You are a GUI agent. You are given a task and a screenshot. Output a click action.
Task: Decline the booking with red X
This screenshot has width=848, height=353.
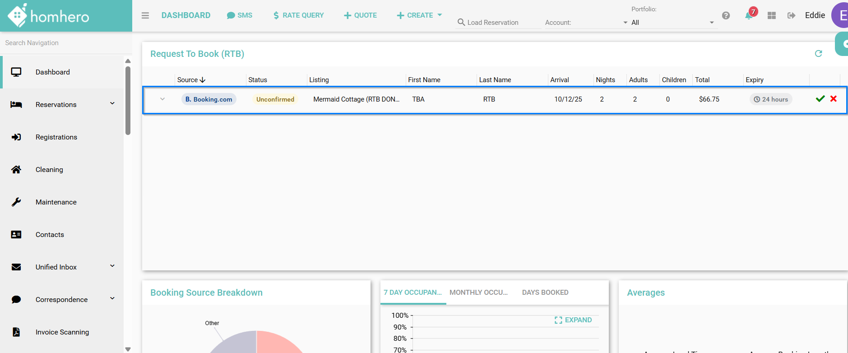coord(834,99)
